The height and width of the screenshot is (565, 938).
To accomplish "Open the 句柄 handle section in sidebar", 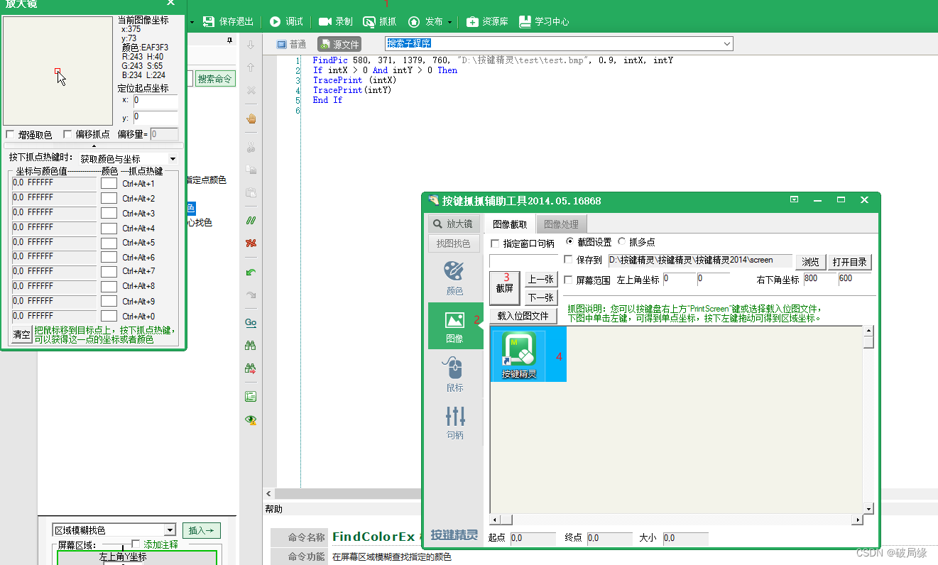I will 454,422.
